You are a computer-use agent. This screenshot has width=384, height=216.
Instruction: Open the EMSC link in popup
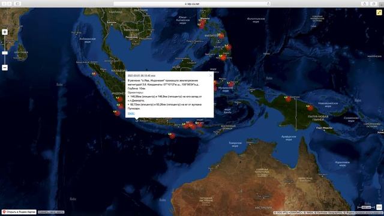tap(131, 113)
